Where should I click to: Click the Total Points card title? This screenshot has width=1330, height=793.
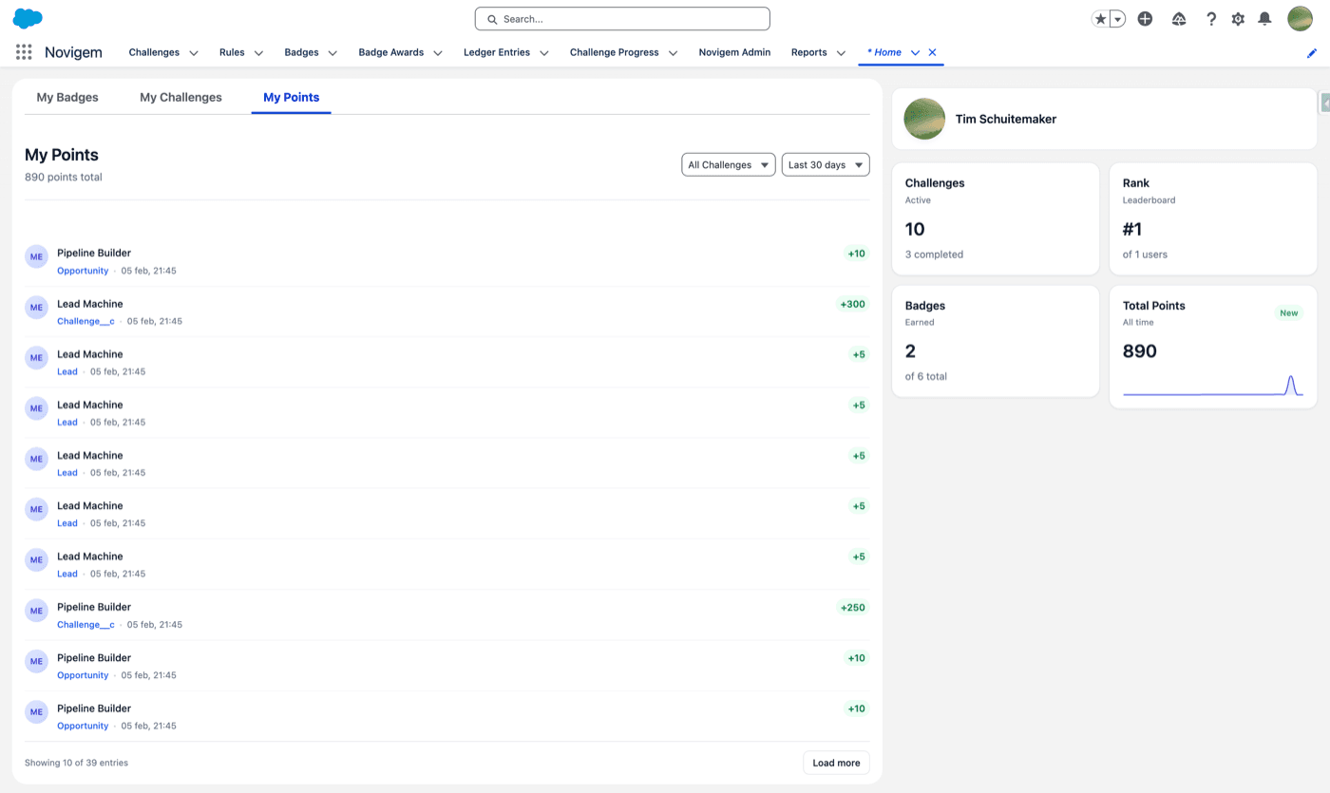[x=1154, y=306]
